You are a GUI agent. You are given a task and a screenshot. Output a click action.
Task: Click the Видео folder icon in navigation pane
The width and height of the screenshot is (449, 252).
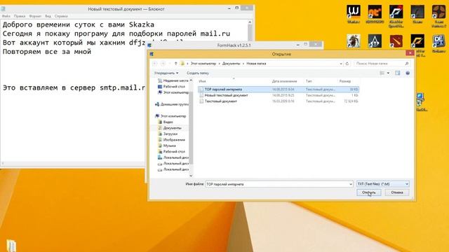click(x=160, y=122)
